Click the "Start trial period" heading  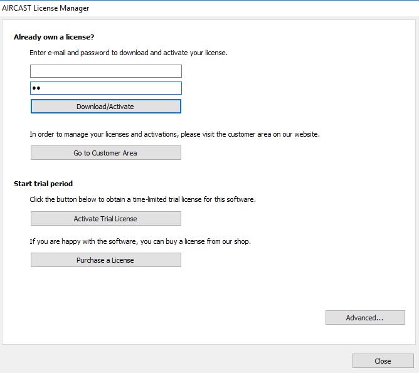click(43, 184)
